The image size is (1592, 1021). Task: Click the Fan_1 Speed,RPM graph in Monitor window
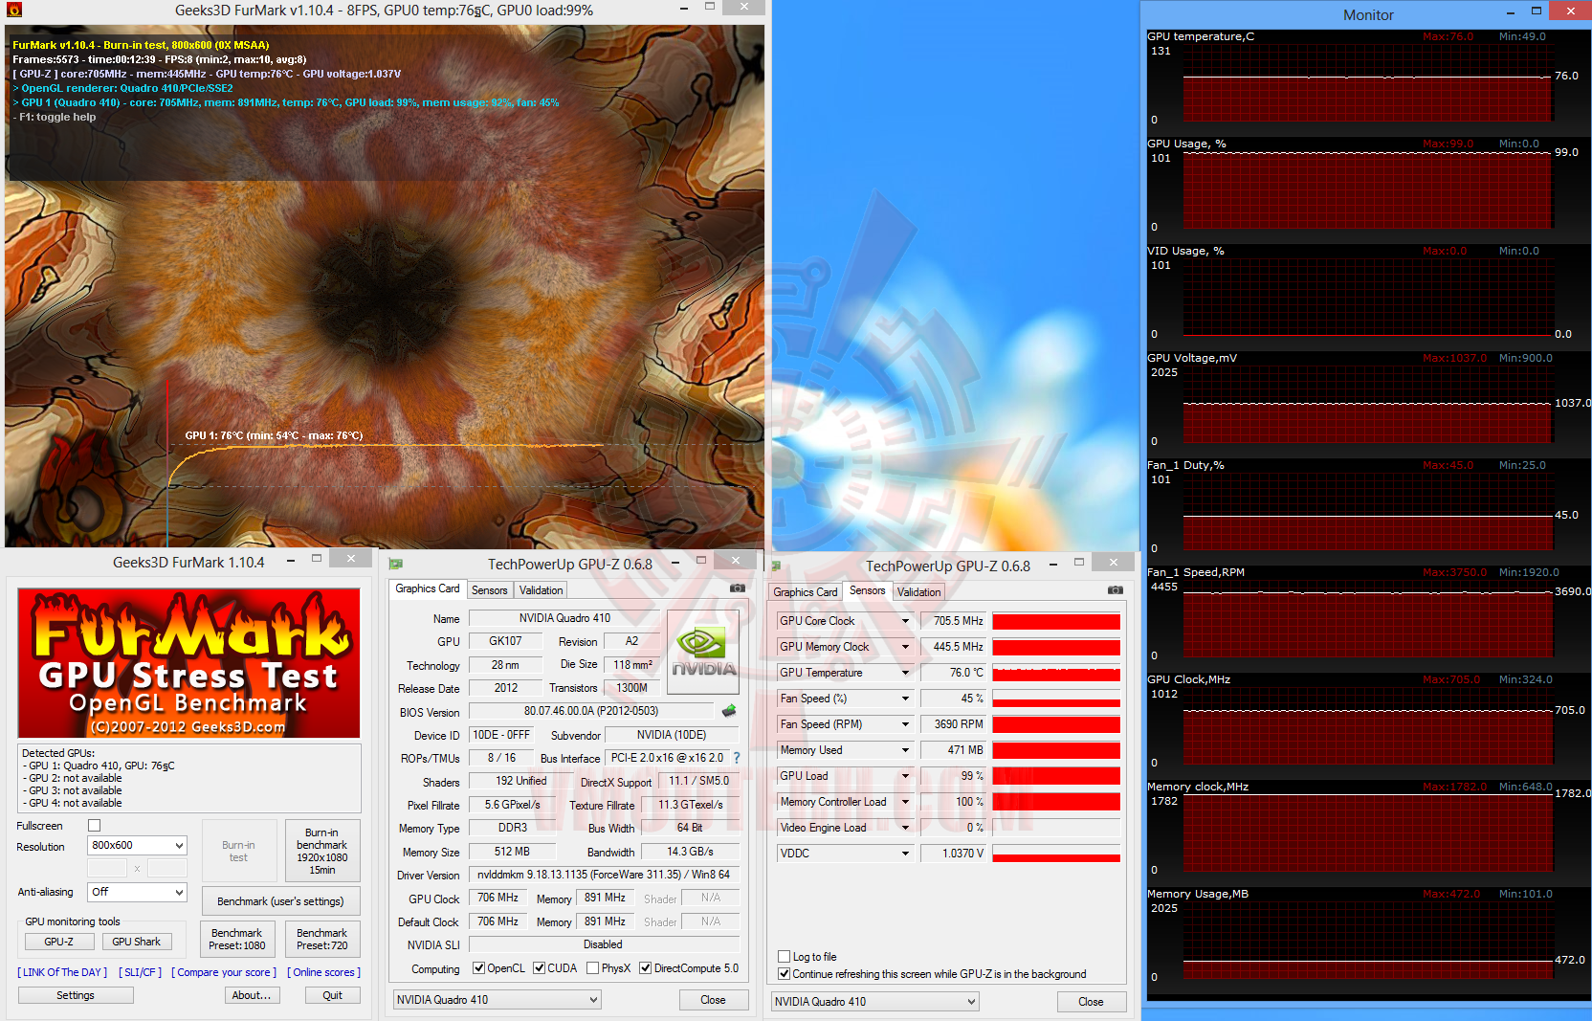[x=1367, y=619]
